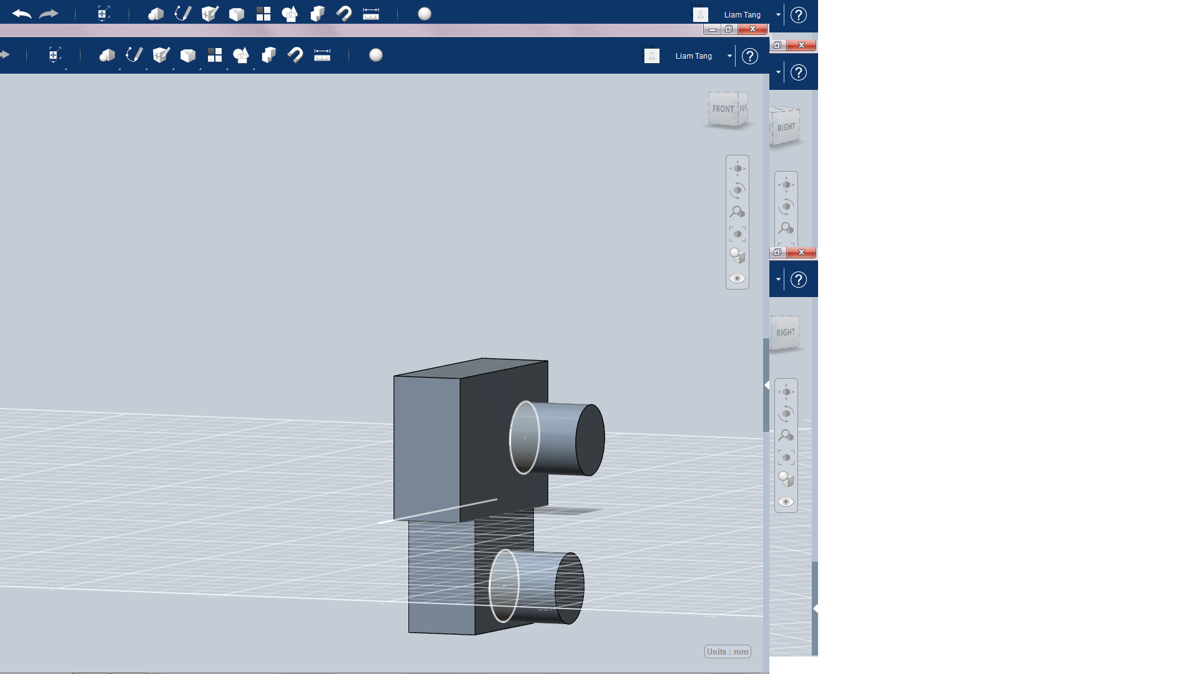Select Zoom tool in upper-right window
The image size is (1199, 674).
click(x=786, y=228)
